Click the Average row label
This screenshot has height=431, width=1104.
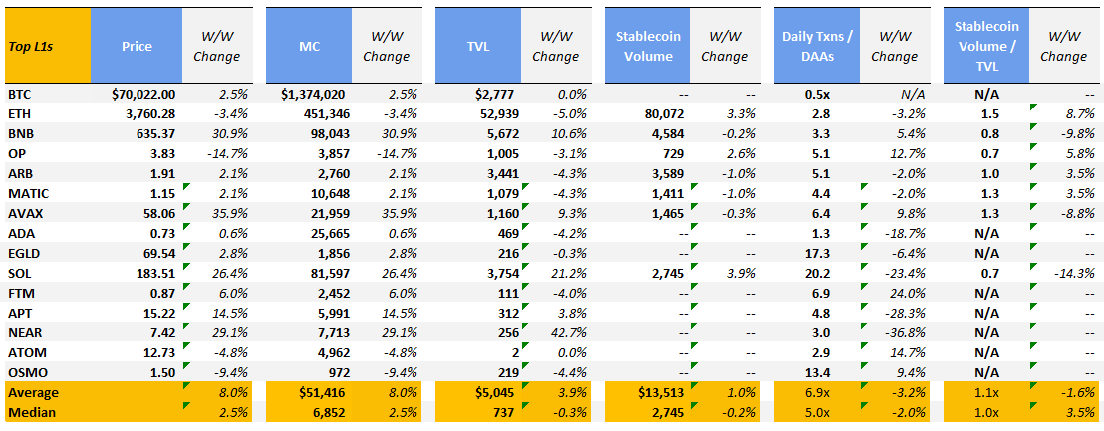pos(33,392)
